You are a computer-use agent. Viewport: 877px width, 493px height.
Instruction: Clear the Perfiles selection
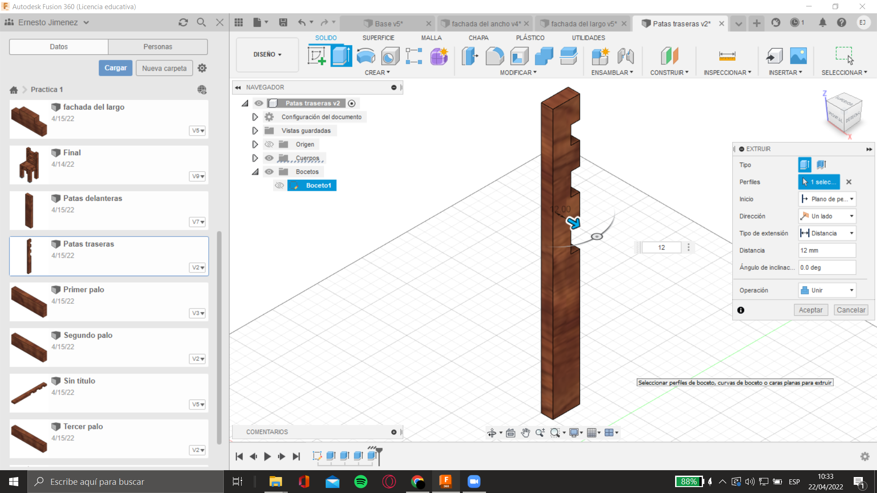pyautogui.click(x=849, y=182)
